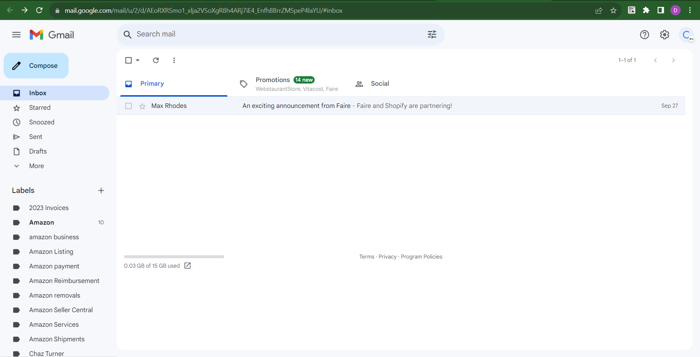
Task: Open the Inbox folder
Action: (x=55, y=93)
